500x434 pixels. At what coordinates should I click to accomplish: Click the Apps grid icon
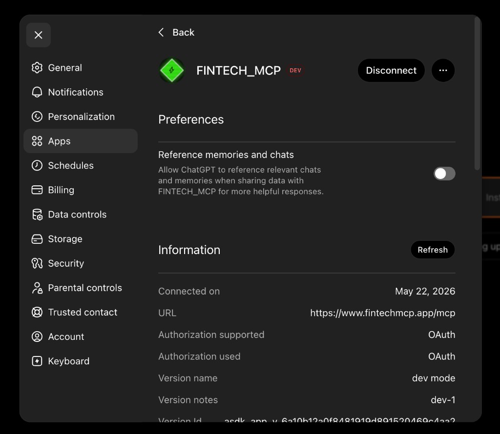[37, 141]
